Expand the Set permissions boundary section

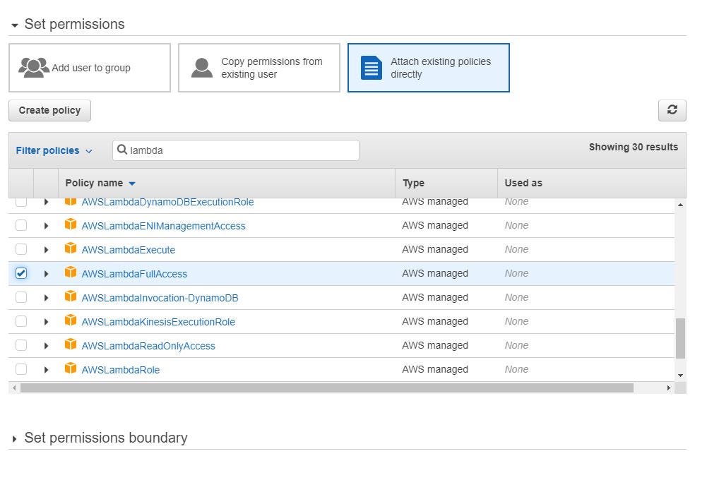(14, 438)
